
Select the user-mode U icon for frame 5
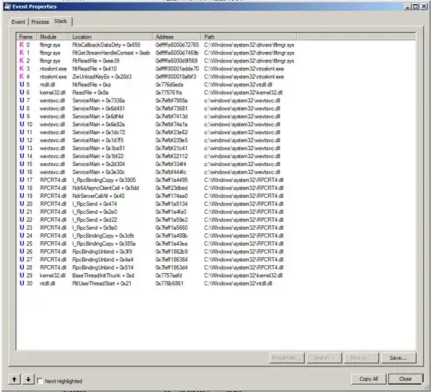coord(22,85)
